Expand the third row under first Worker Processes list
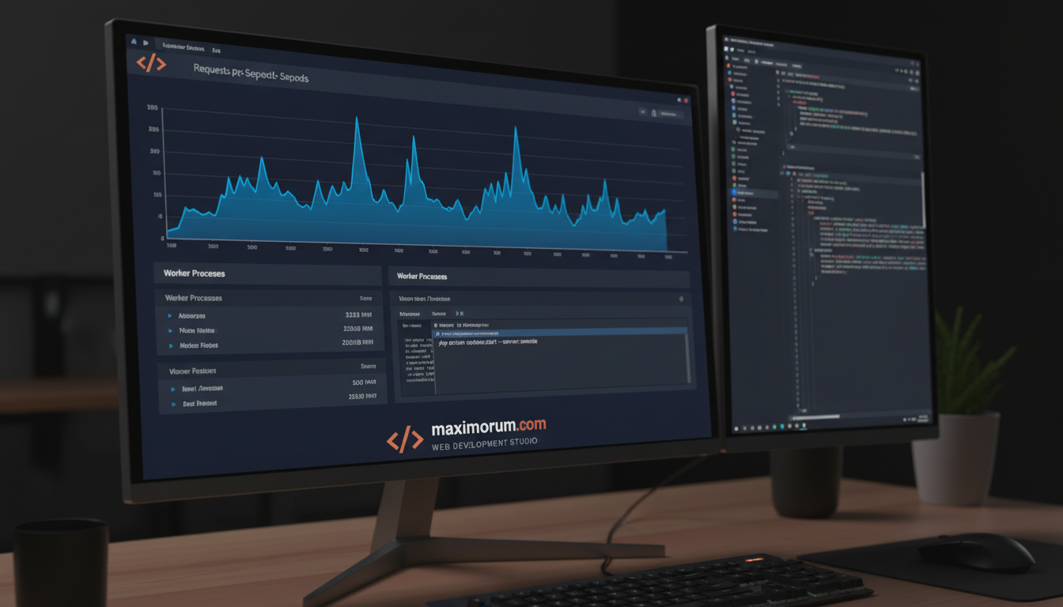This screenshot has width=1063, height=607. coord(171,345)
